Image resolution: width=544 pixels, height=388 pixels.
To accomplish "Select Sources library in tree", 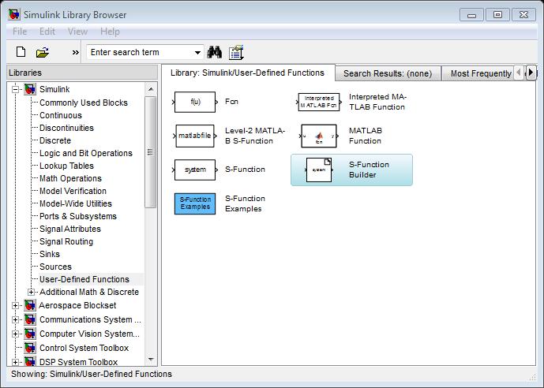I will pyautogui.click(x=55, y=267).
